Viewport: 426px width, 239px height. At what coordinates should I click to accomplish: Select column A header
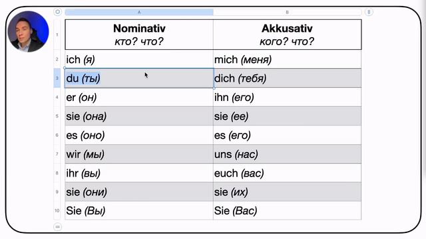coord(139,12)
